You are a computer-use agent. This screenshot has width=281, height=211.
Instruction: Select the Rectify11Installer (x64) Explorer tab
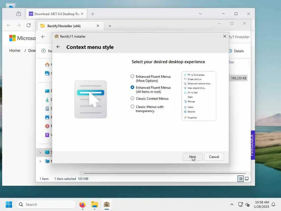point(71,26)
